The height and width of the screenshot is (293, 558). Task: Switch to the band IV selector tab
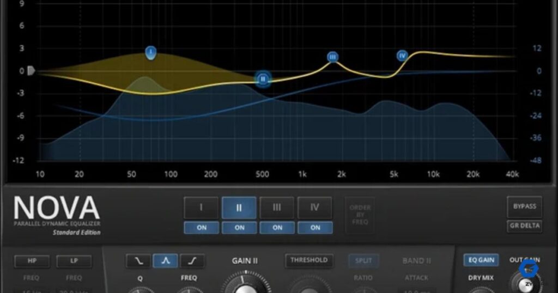click(315, 207)
